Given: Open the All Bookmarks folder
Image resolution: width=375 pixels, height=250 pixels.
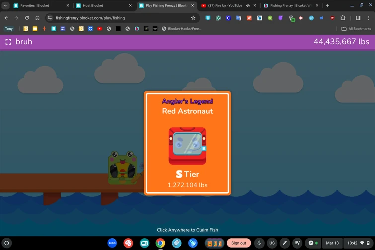Looking at the screenshot, I should coord(356,29).
